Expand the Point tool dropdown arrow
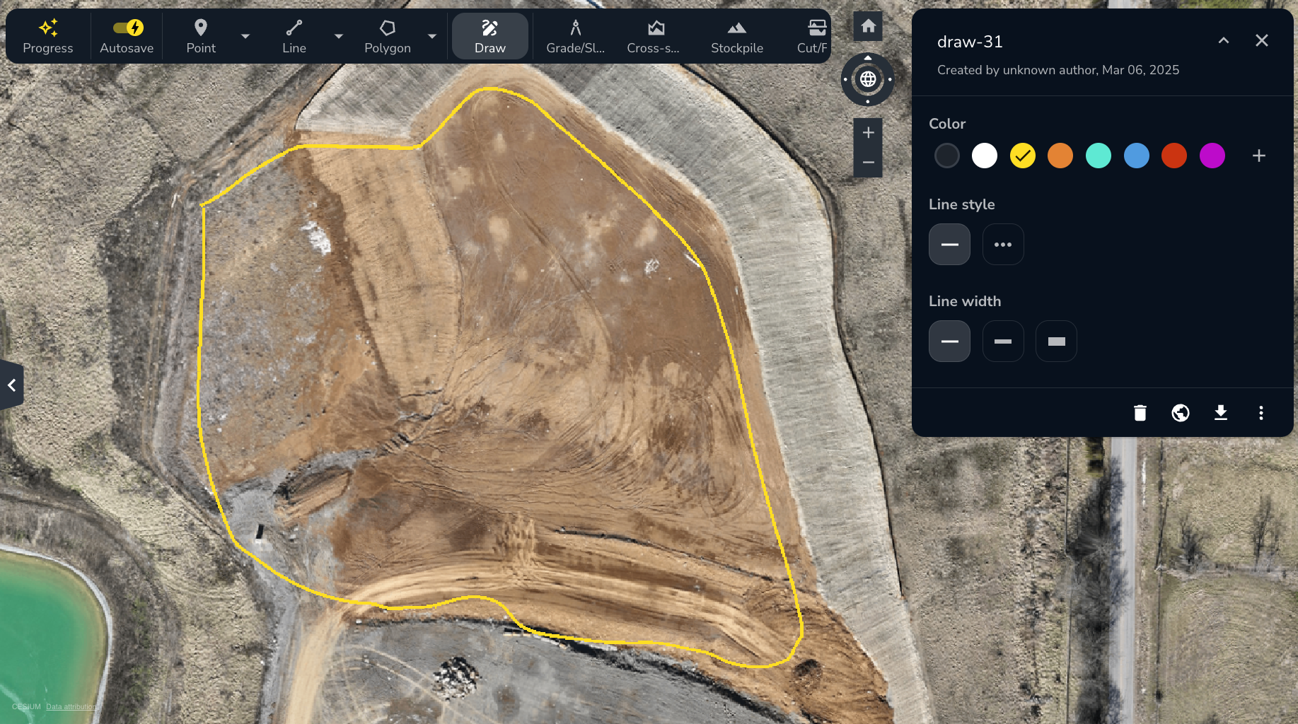This screenshot has height=724, width=1298. click(245, 36)
